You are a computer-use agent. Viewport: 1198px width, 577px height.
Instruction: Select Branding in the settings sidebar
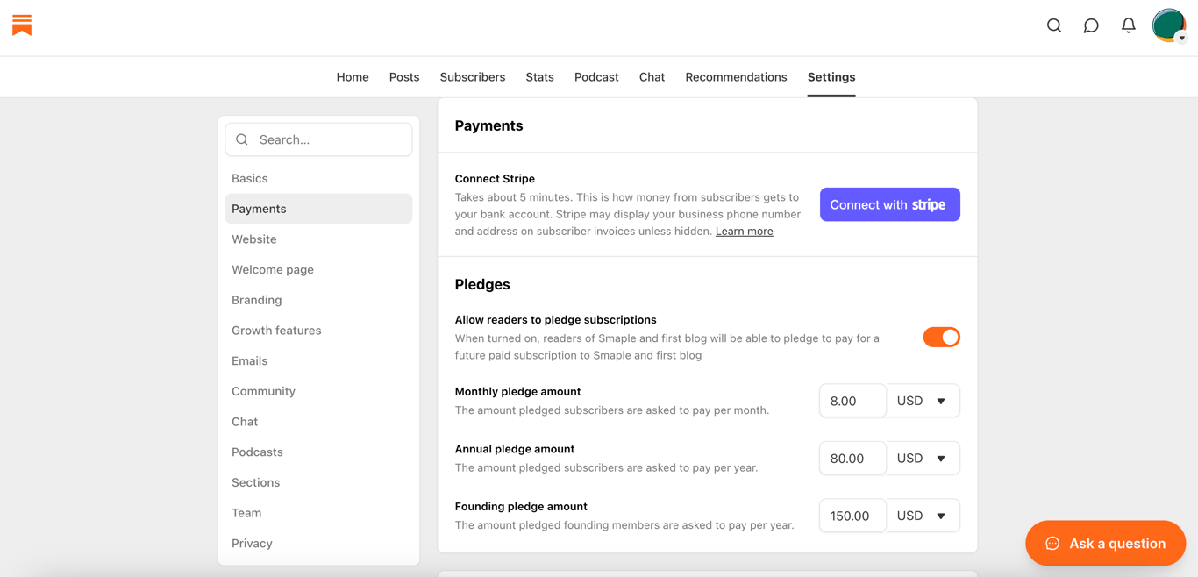tap(257, 300)
